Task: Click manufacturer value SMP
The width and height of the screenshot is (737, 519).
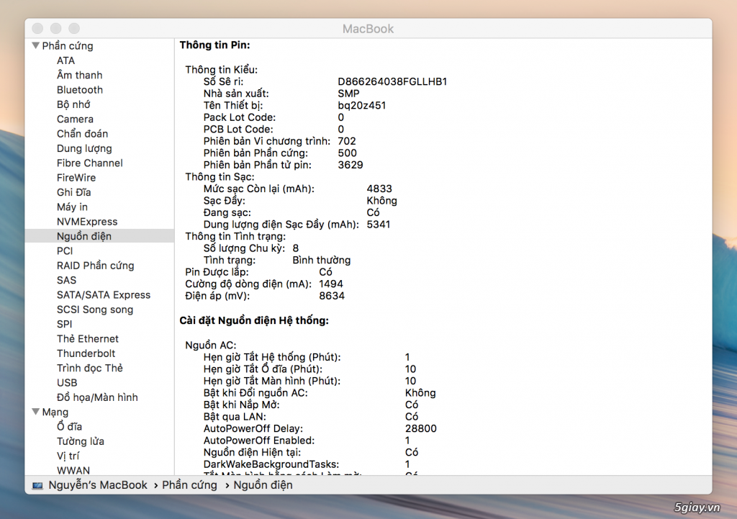Action: click(x=348, y=94)
